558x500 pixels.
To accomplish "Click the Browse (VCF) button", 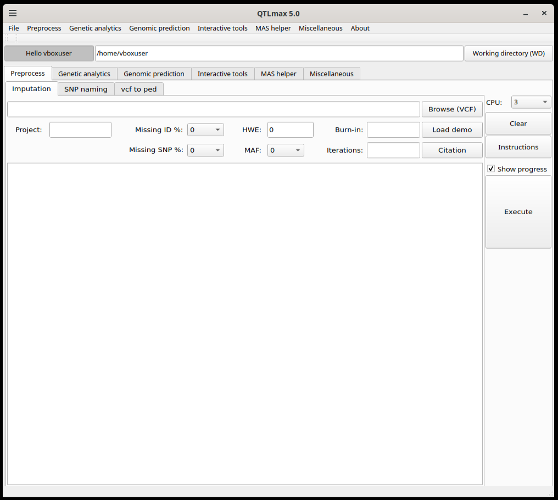I will [452, 109].
